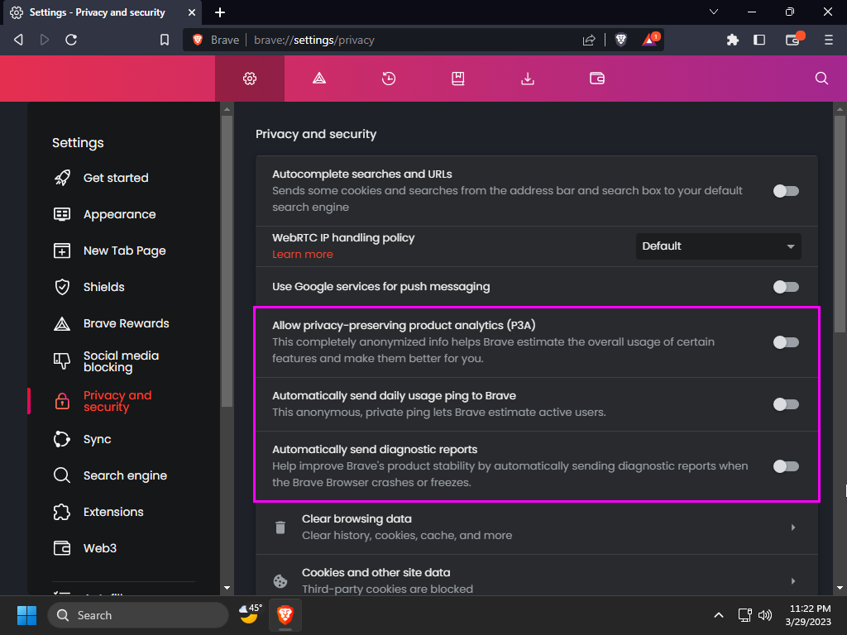The image size is (847, 635).
Task: Open the network icon in system tray
Action: tap(745, 615)
